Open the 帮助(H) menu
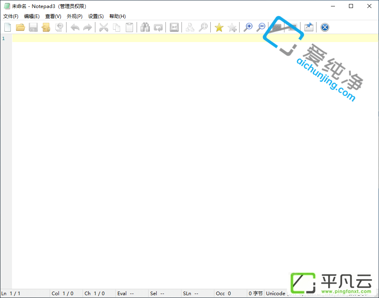The height and width of the screenshot is (298, 379). 117,16
